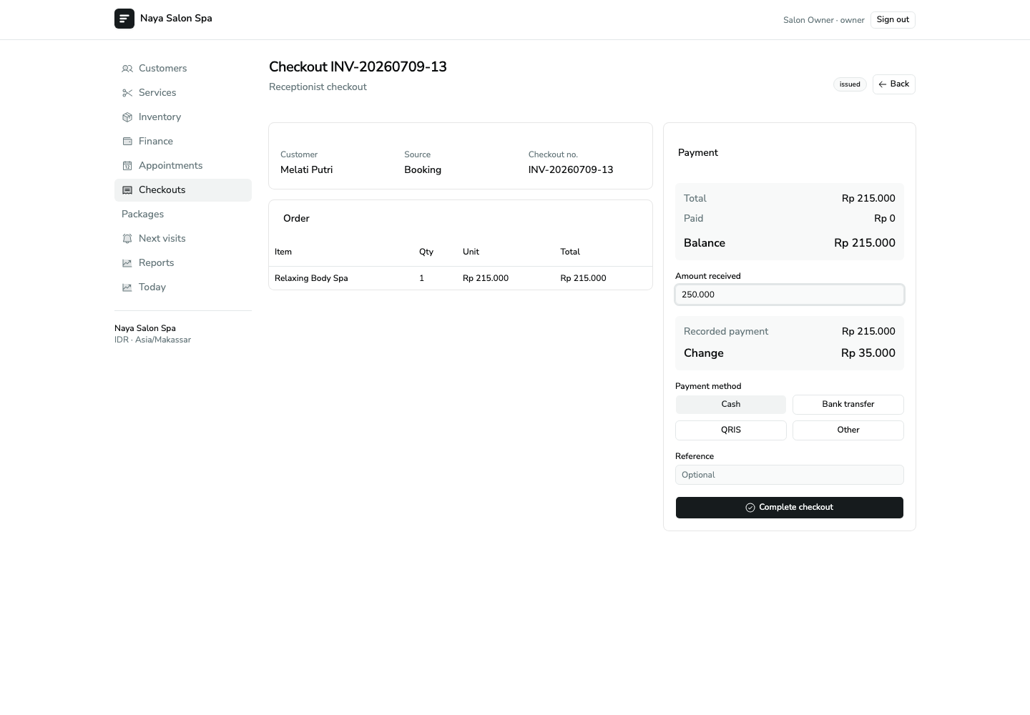Click the left arrow icon in Back

tap(883, 84)
